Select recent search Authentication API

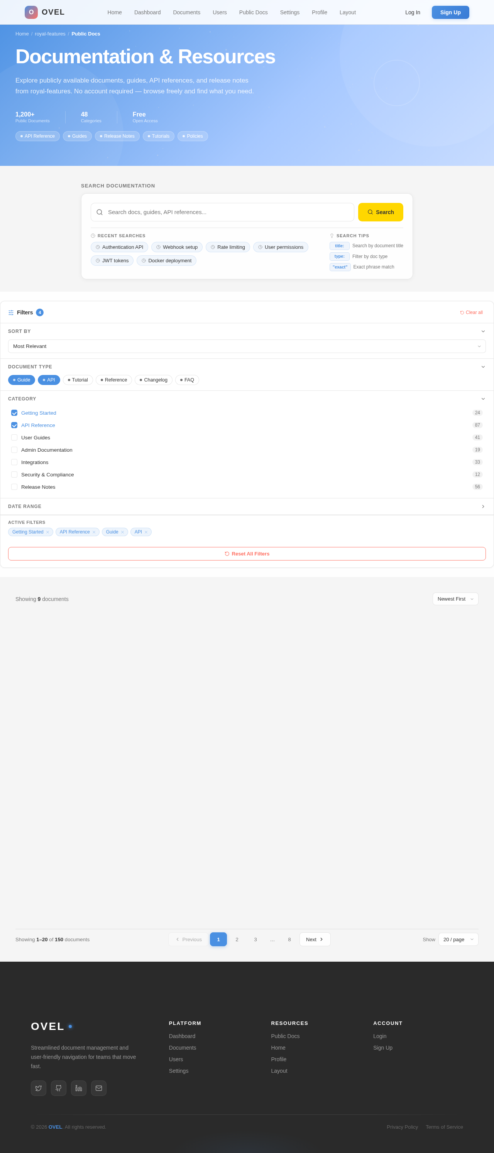point(119,247)
